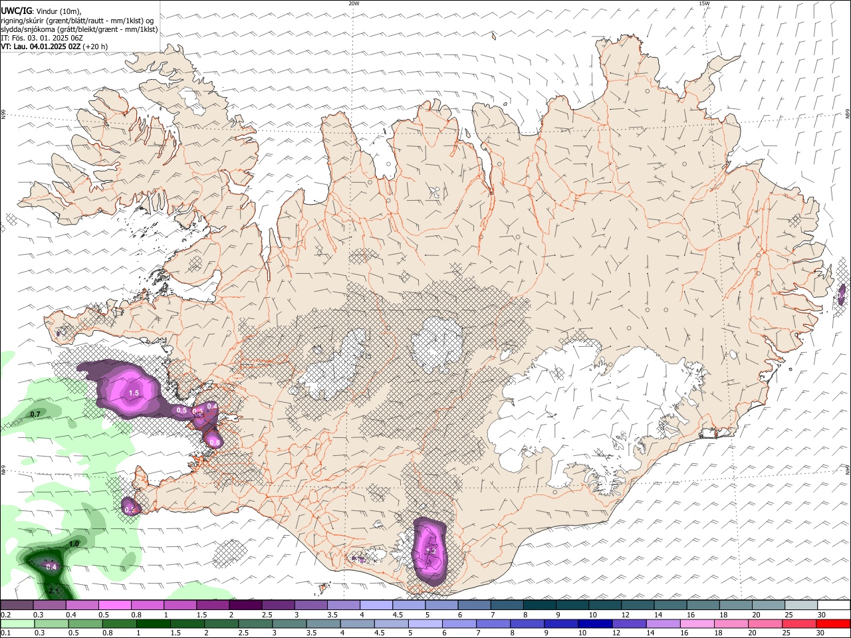Click the 0.5 value near the Faxaflói purple band
This screenshot has height=638, width=851.
182,410
